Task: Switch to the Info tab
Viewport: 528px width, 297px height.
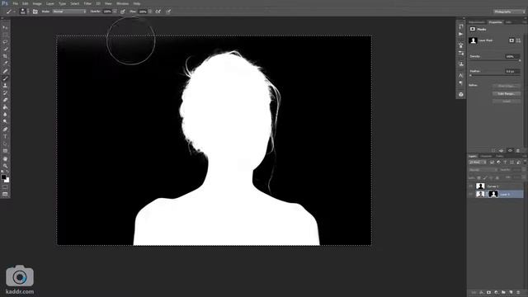Action: 508,22
